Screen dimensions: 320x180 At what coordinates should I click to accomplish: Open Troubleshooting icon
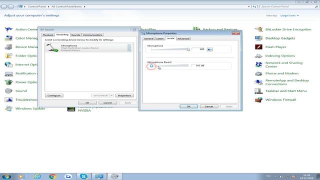coord(9,99)
